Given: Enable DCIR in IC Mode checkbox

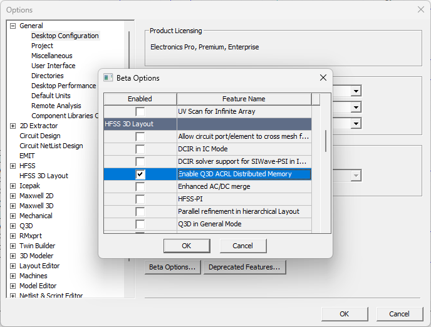Looking at the screenshot, I should tap(140, 149).
